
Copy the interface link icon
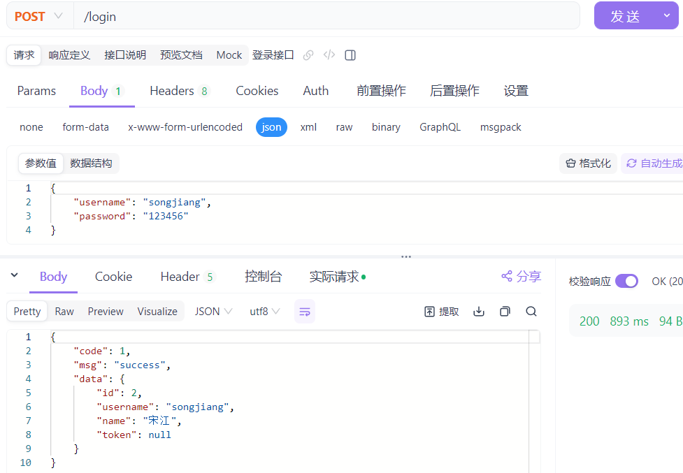pos(308,55)
